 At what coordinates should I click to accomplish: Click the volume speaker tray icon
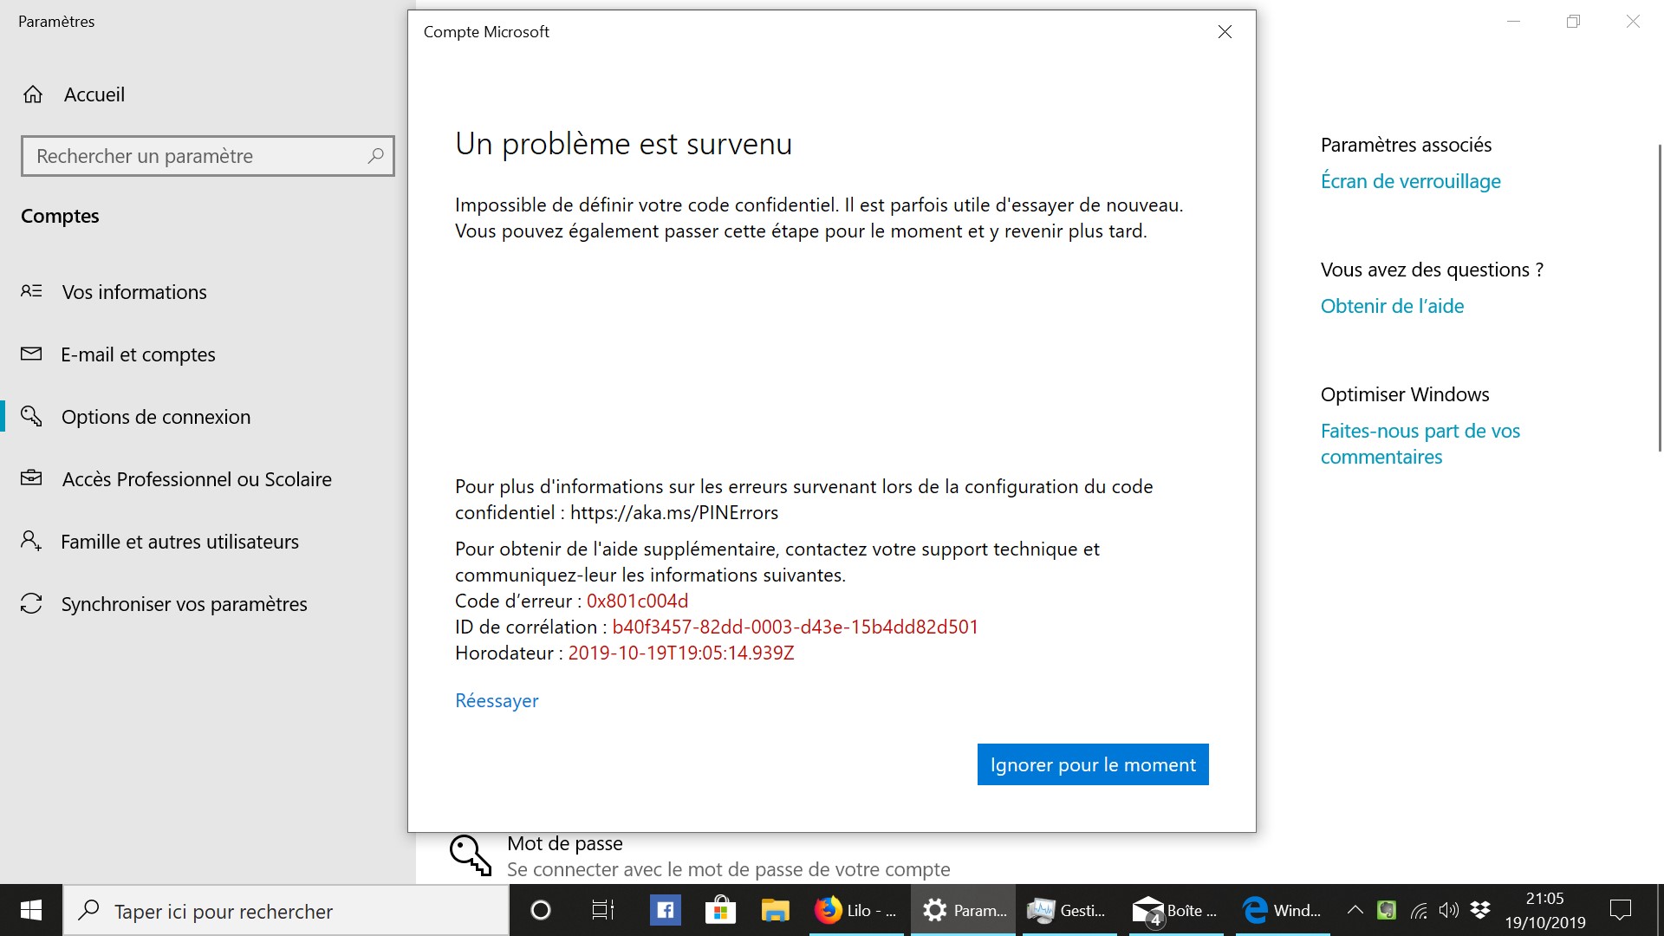pos(1448,910)
